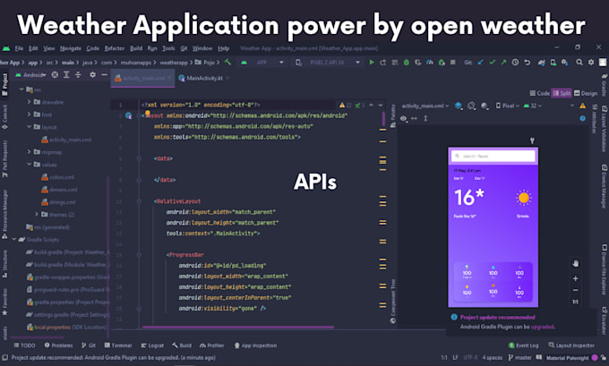The height and width of the screenshot is (366, 609).
Task: Click the Select Design Surface layers icon
Action: pos(459,106)
